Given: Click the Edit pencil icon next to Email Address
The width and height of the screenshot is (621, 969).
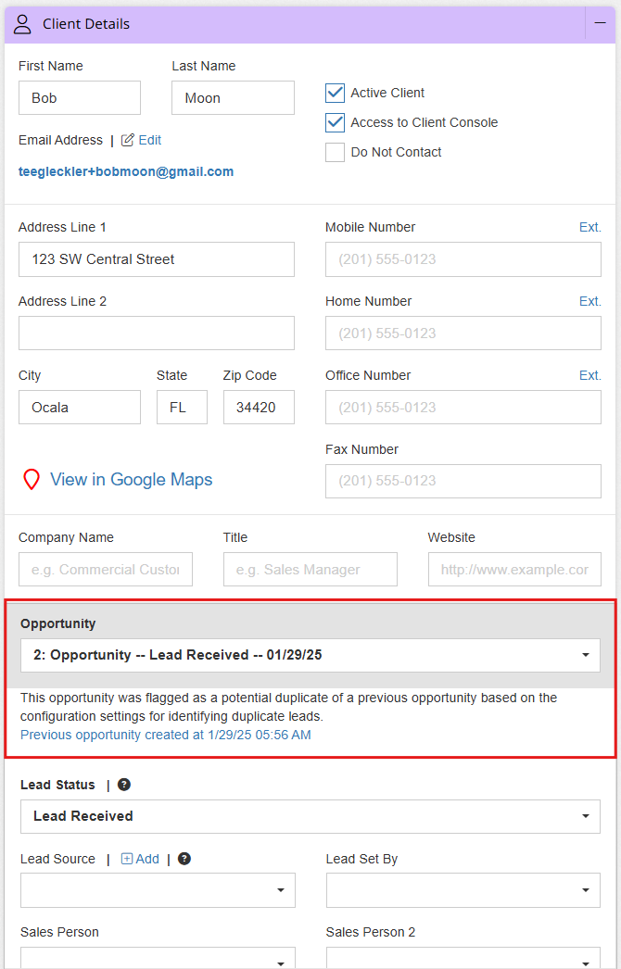Looking at the screenshot, I should 127,140.
